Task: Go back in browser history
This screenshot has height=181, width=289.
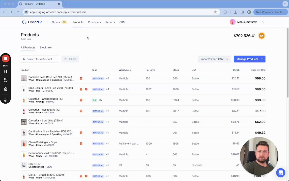Action: [x=5, y=12]
